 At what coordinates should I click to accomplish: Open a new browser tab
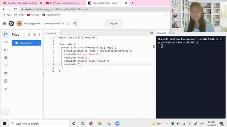pos(133,3)
